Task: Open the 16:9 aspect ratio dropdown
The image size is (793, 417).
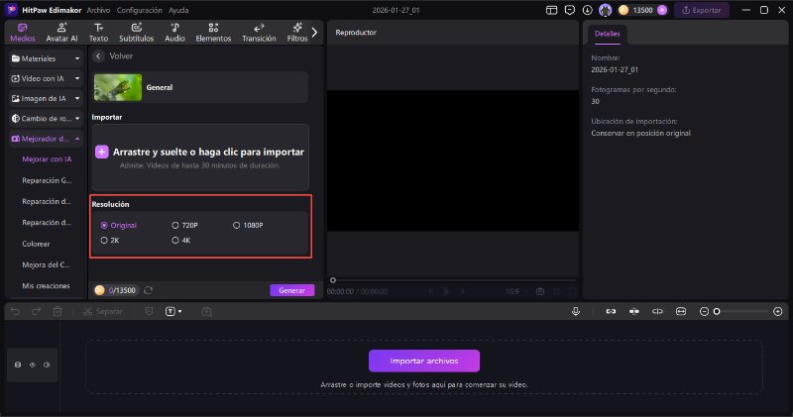Action: 516,291
